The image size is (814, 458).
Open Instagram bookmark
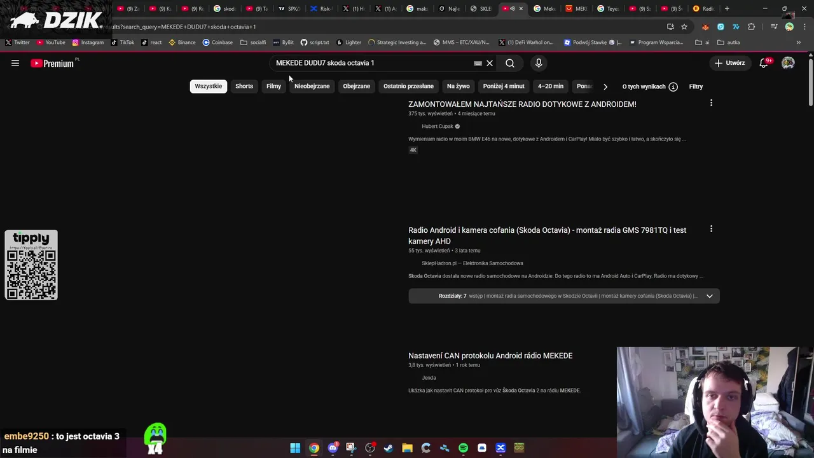[88, 43]
